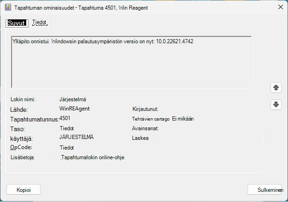Click the Tehtävien cartago label
The image size is (288, 202).
(x=150, y=119)
